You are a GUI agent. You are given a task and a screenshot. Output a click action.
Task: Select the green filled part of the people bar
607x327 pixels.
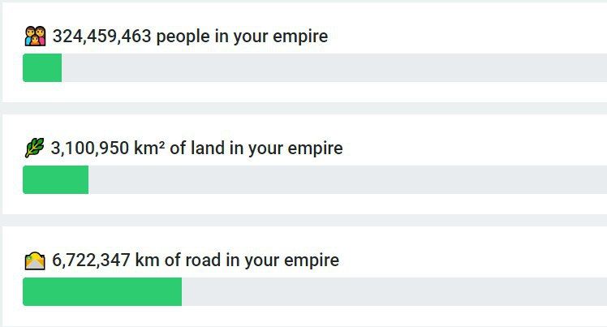coord(42,67)
